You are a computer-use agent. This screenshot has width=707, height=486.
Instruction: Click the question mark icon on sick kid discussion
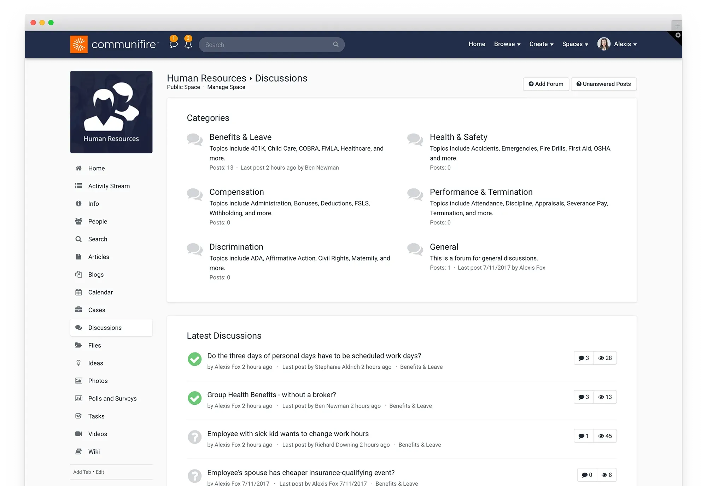pos(195,437)
